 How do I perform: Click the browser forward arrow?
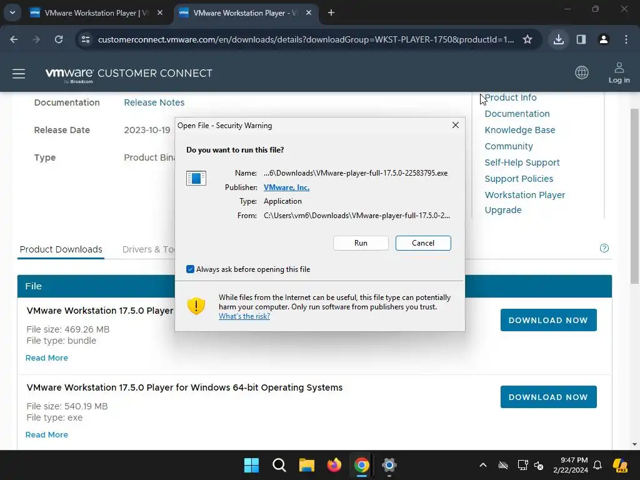36,39
